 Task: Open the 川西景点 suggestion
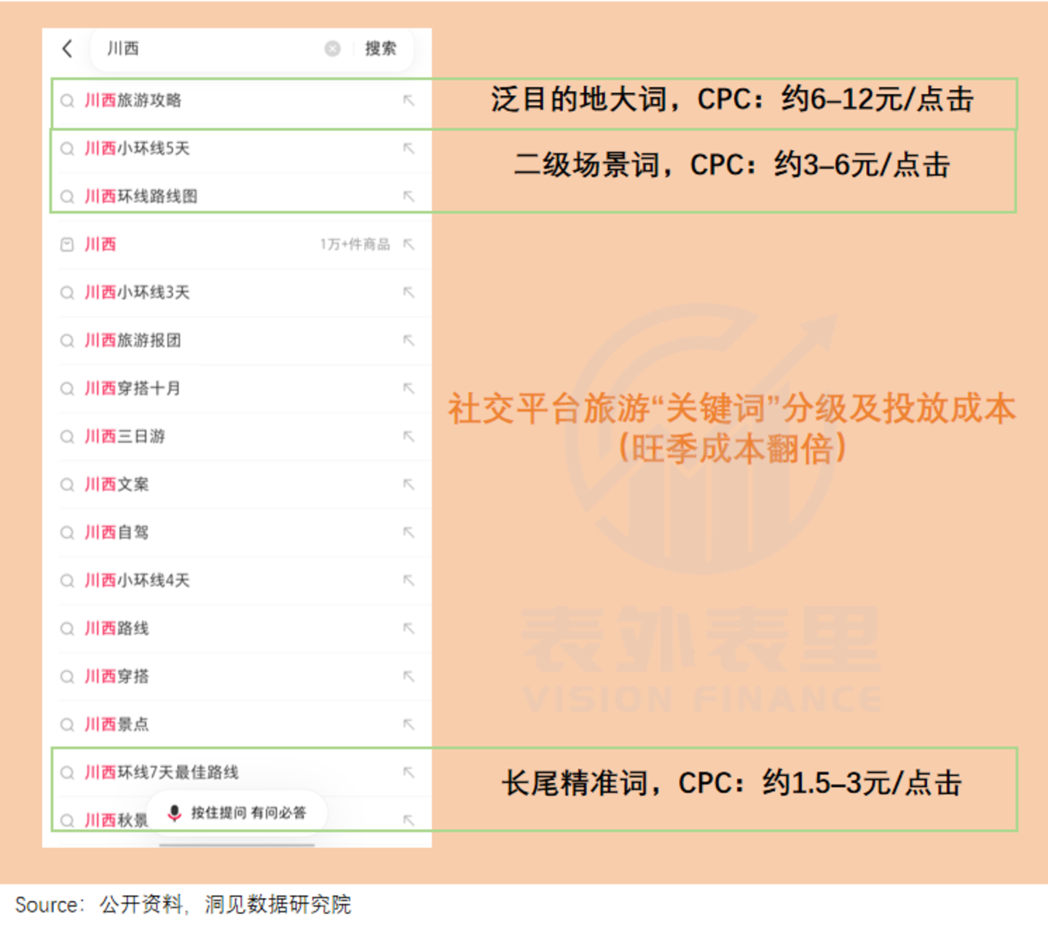tap(237, 725)
